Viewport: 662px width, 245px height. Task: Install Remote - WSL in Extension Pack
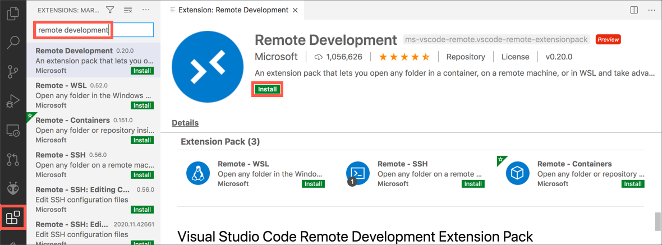click(313, 184)
